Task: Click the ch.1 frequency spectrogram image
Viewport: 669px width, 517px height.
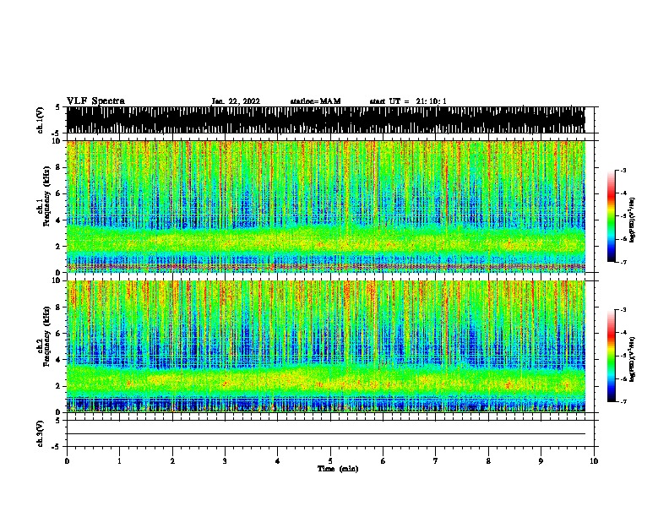Action: [326, 206]
